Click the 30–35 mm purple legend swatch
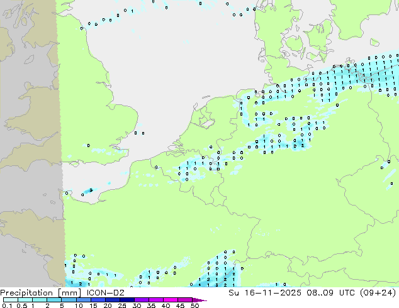Screen dimensions: 399x308 click(142, 300)
